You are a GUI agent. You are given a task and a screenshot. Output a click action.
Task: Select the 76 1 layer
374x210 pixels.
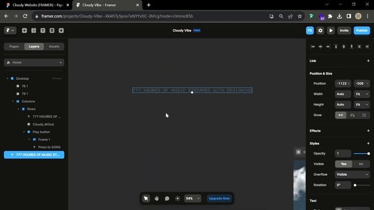coord(25,86)
